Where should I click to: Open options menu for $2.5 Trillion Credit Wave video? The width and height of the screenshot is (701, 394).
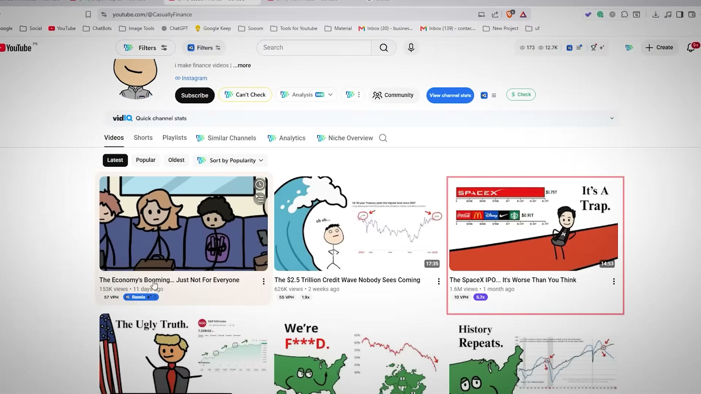tap(438, 282)
